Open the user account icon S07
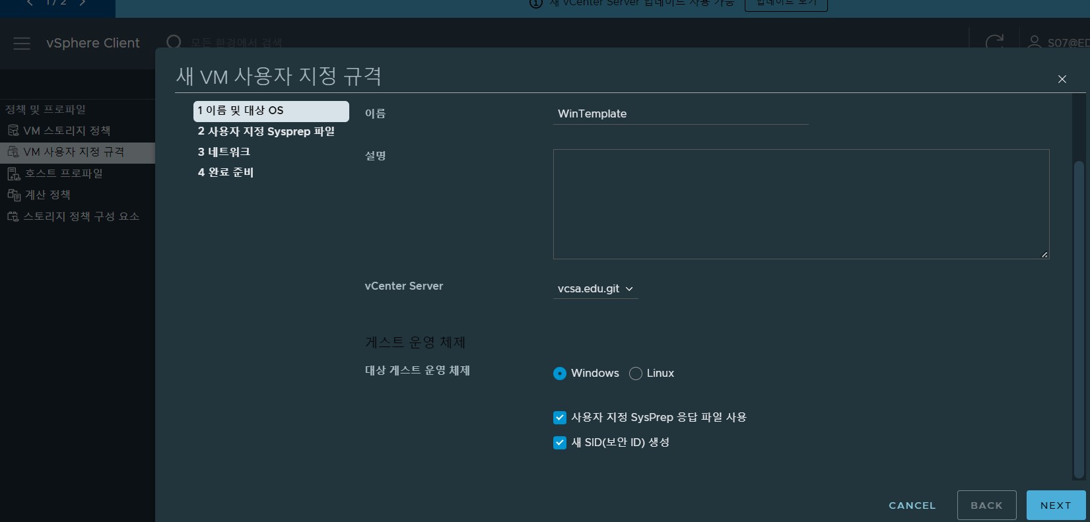Screen dimensions: 1090x522 click(1035, 42)
